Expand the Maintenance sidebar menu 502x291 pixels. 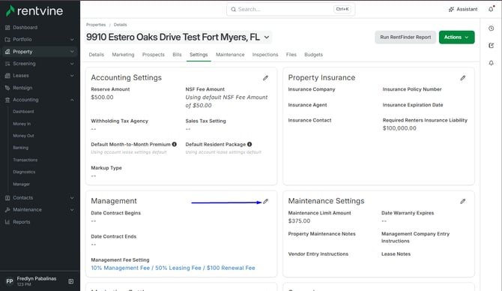[x=40, y=209]
